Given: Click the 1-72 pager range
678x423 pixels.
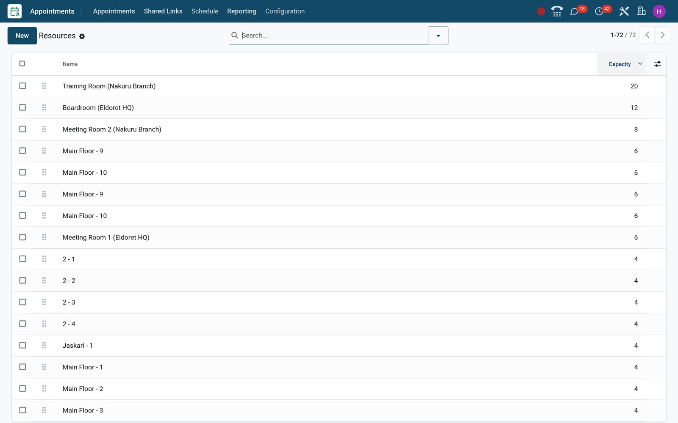Looking at the screenshot, I should 617,35.
